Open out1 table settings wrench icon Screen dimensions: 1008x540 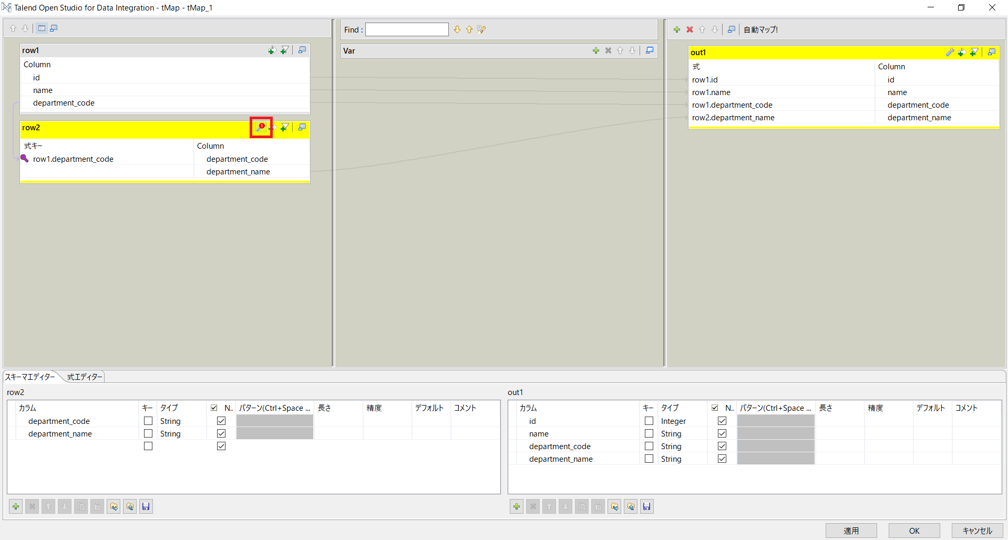click(950, 52)
